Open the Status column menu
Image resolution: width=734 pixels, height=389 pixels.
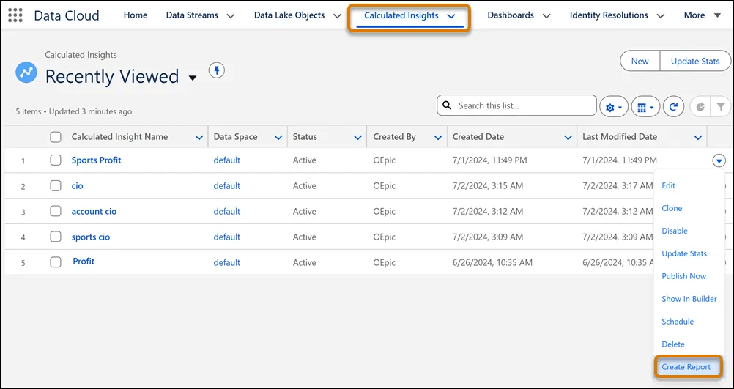(x=358, y=138)
